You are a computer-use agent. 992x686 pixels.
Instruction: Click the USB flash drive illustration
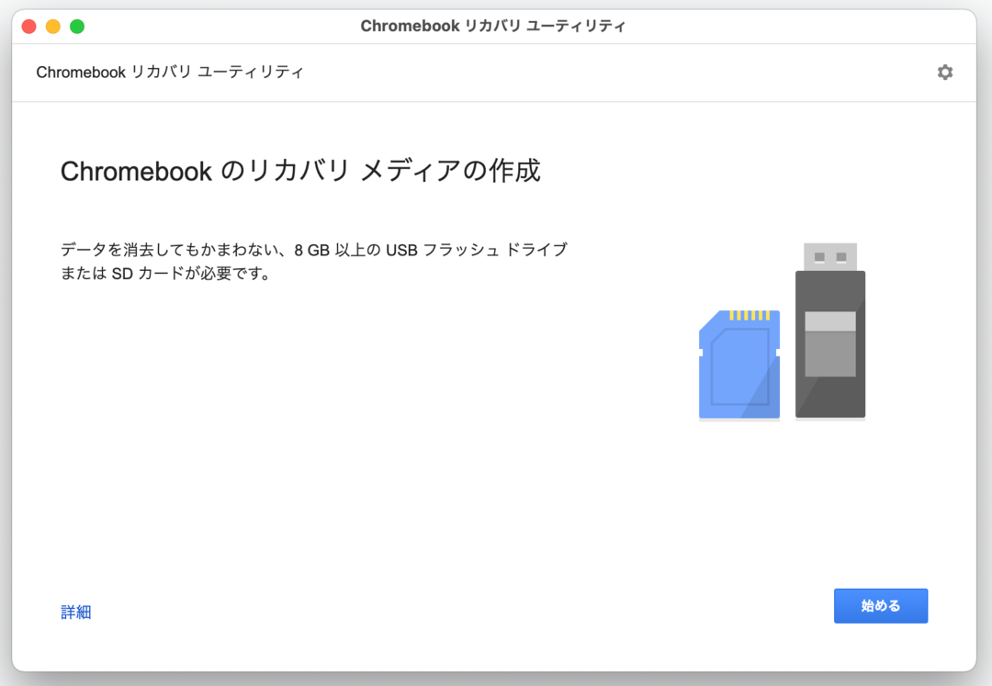[x=830, y=330]
